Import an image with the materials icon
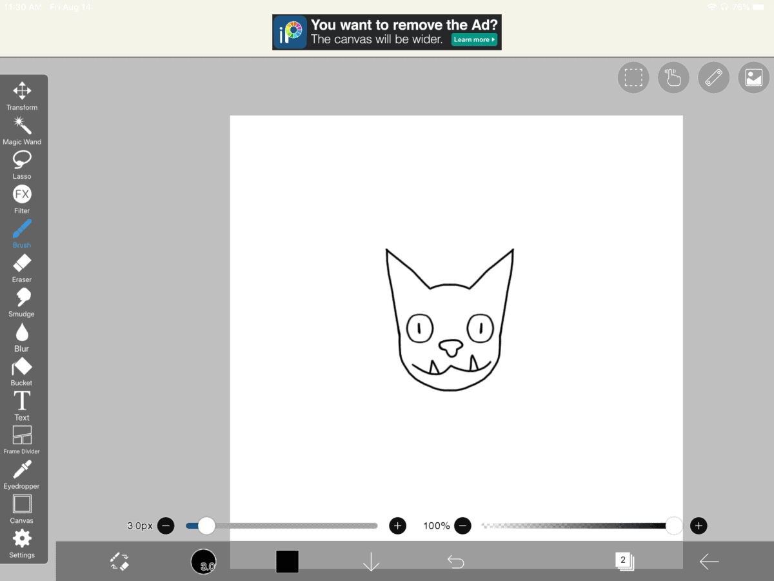The height and width of the screenshot is (581, 774). [x=753, y=77]
